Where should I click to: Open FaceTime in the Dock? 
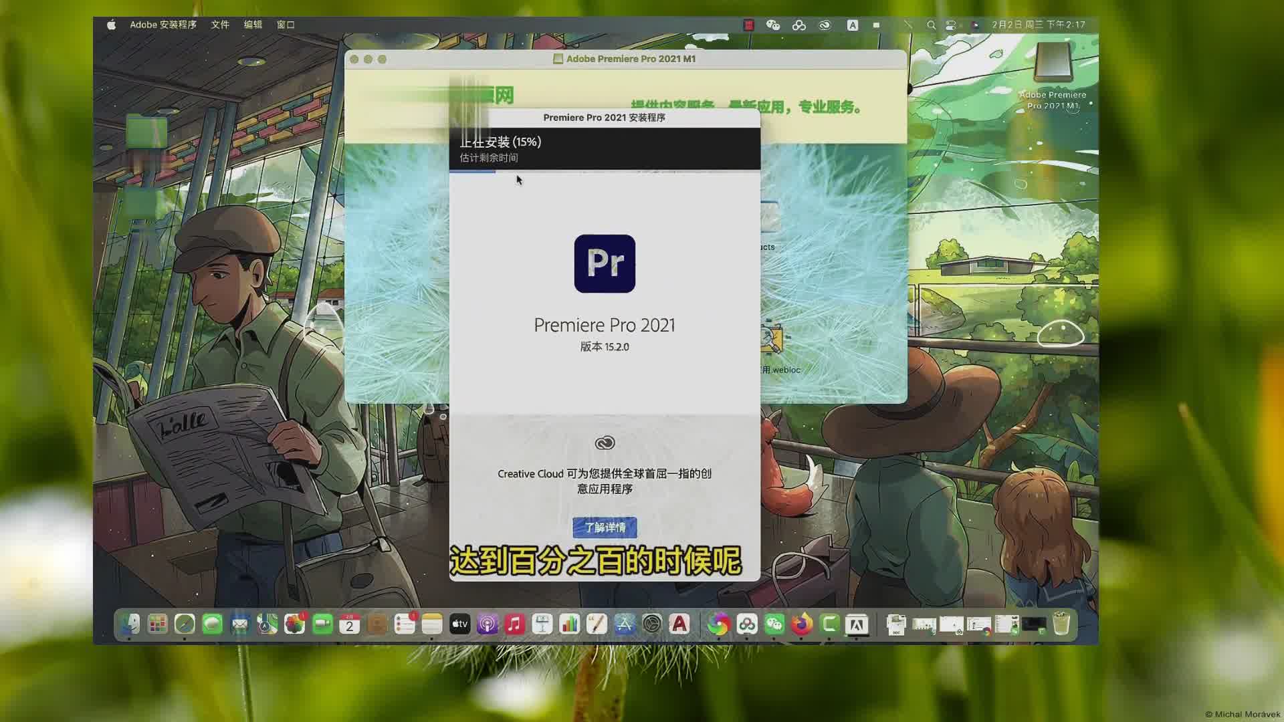pos(322,624)
